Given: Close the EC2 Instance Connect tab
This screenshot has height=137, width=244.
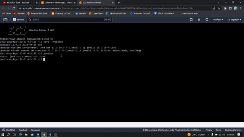Looking at the screenshot, I should [x=113, y=3].
